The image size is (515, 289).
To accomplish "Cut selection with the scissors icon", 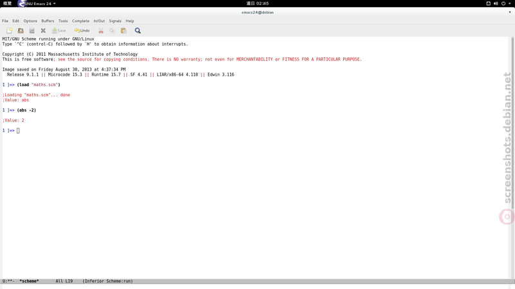I will [101, 30].
